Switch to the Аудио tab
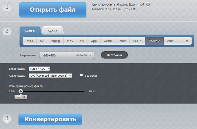 52,31
